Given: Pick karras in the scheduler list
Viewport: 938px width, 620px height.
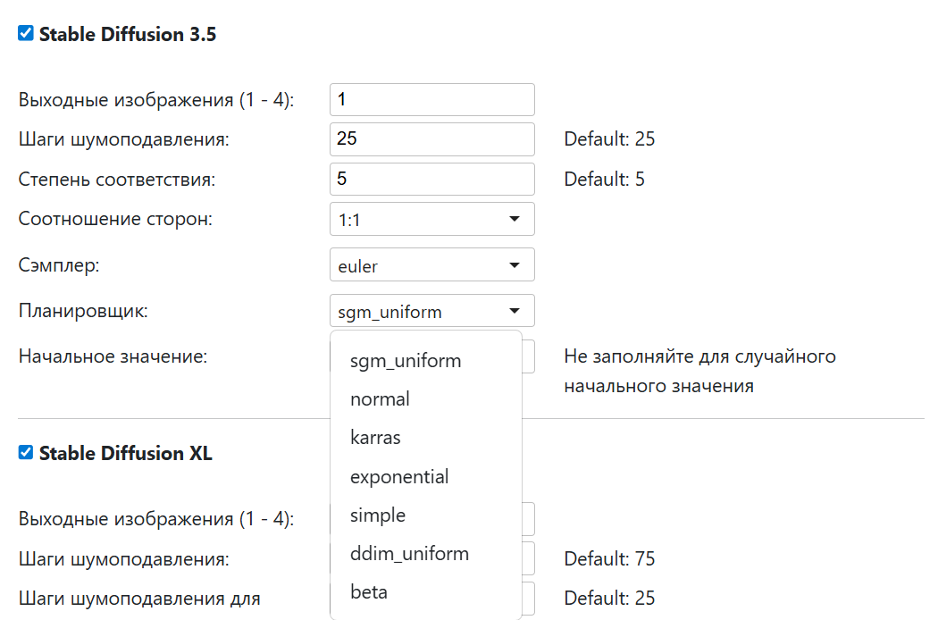Looking at the screenshot, I should coord(376,438).
